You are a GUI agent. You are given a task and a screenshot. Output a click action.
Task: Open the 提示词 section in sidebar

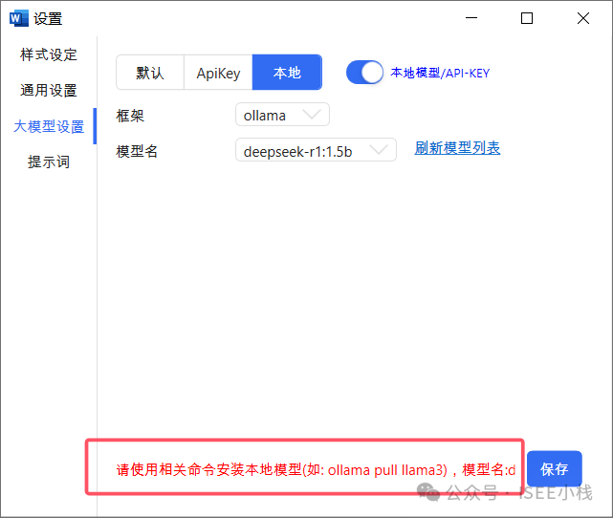coord(49,162)
